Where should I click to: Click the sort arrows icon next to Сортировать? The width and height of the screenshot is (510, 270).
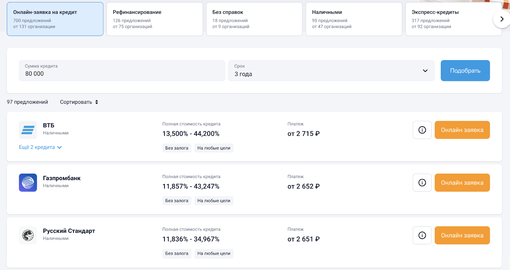tap(97, 102)
